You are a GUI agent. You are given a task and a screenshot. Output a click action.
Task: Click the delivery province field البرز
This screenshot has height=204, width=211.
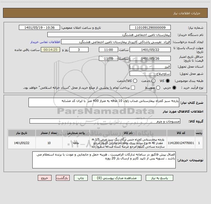(x=150, y=67)
